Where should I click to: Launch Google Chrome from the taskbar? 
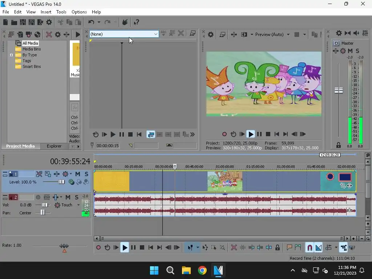click(x=202, y=270)
